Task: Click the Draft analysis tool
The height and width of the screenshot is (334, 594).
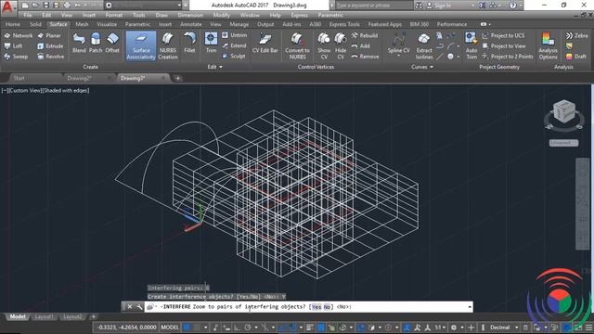Action: 575,57
